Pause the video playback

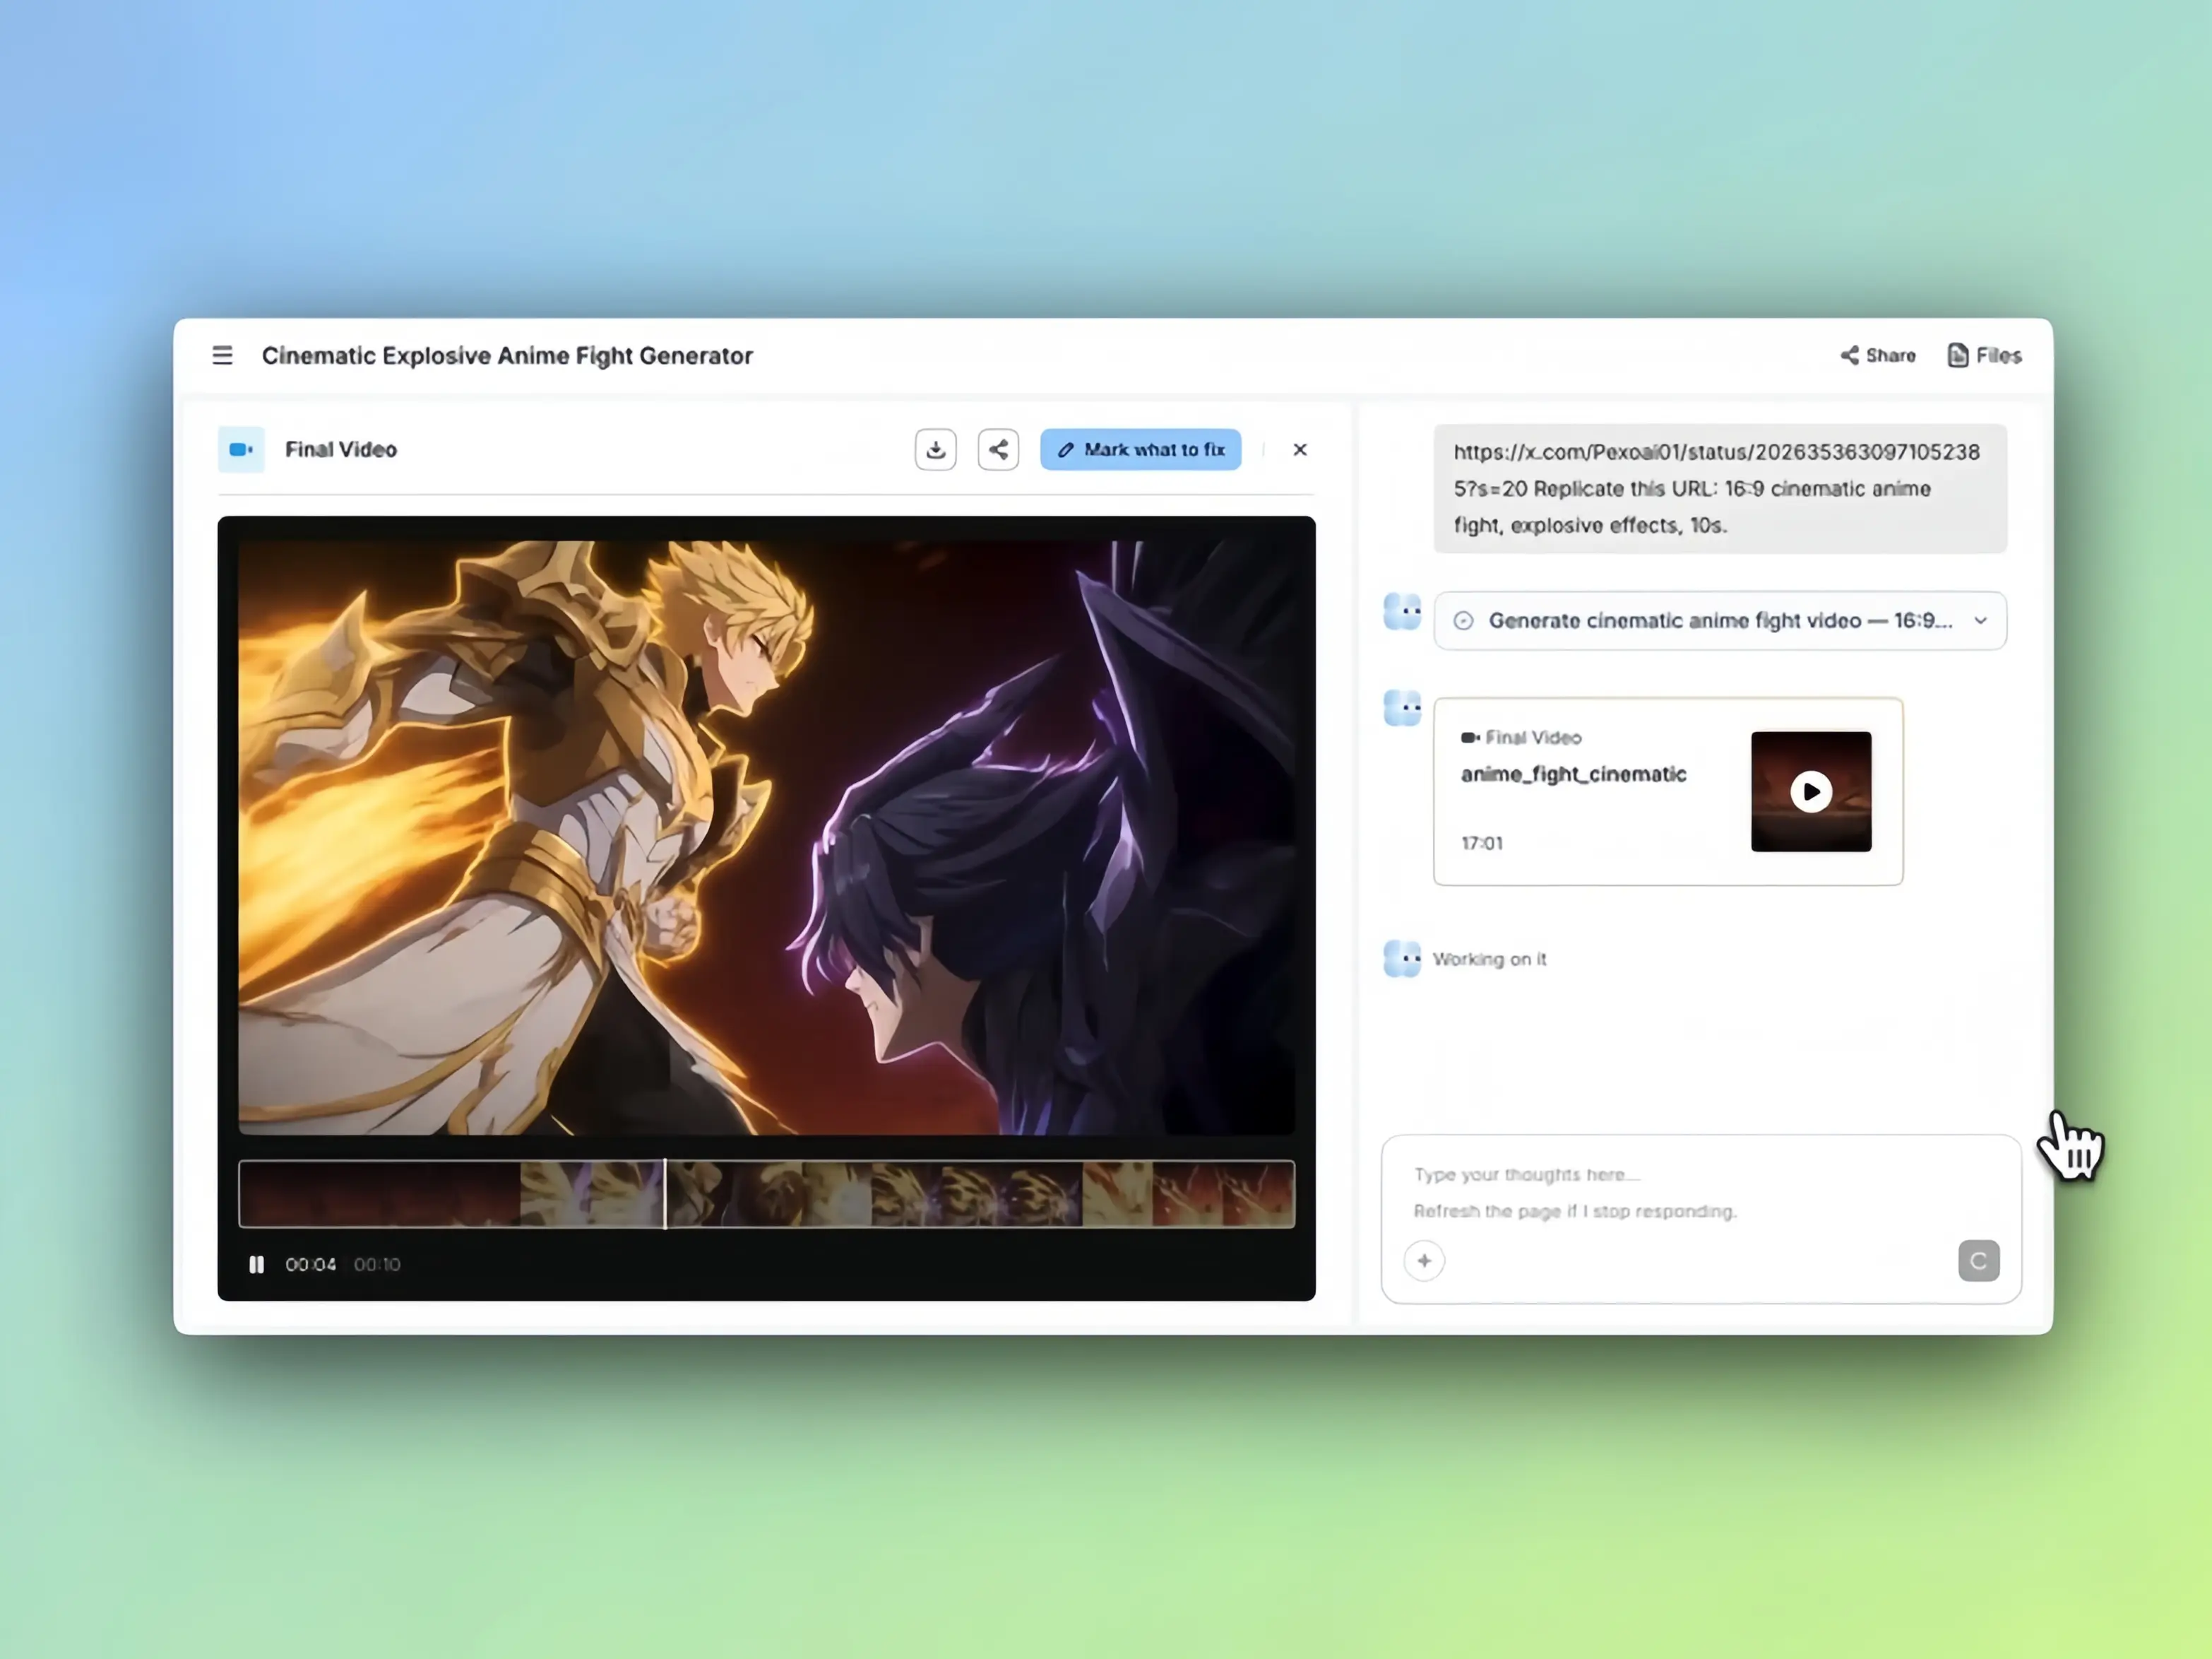pyautogui.click(x=257, y=1265)
